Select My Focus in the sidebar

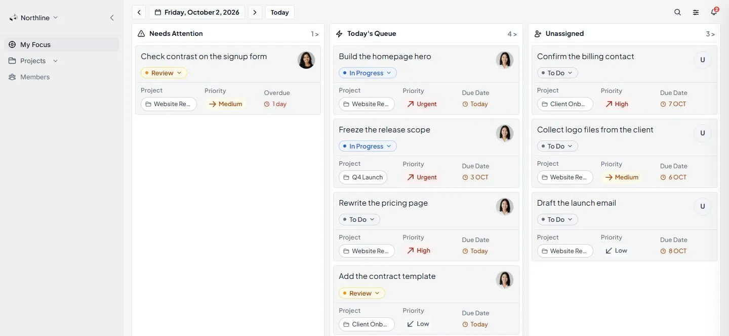pos(61,44)
